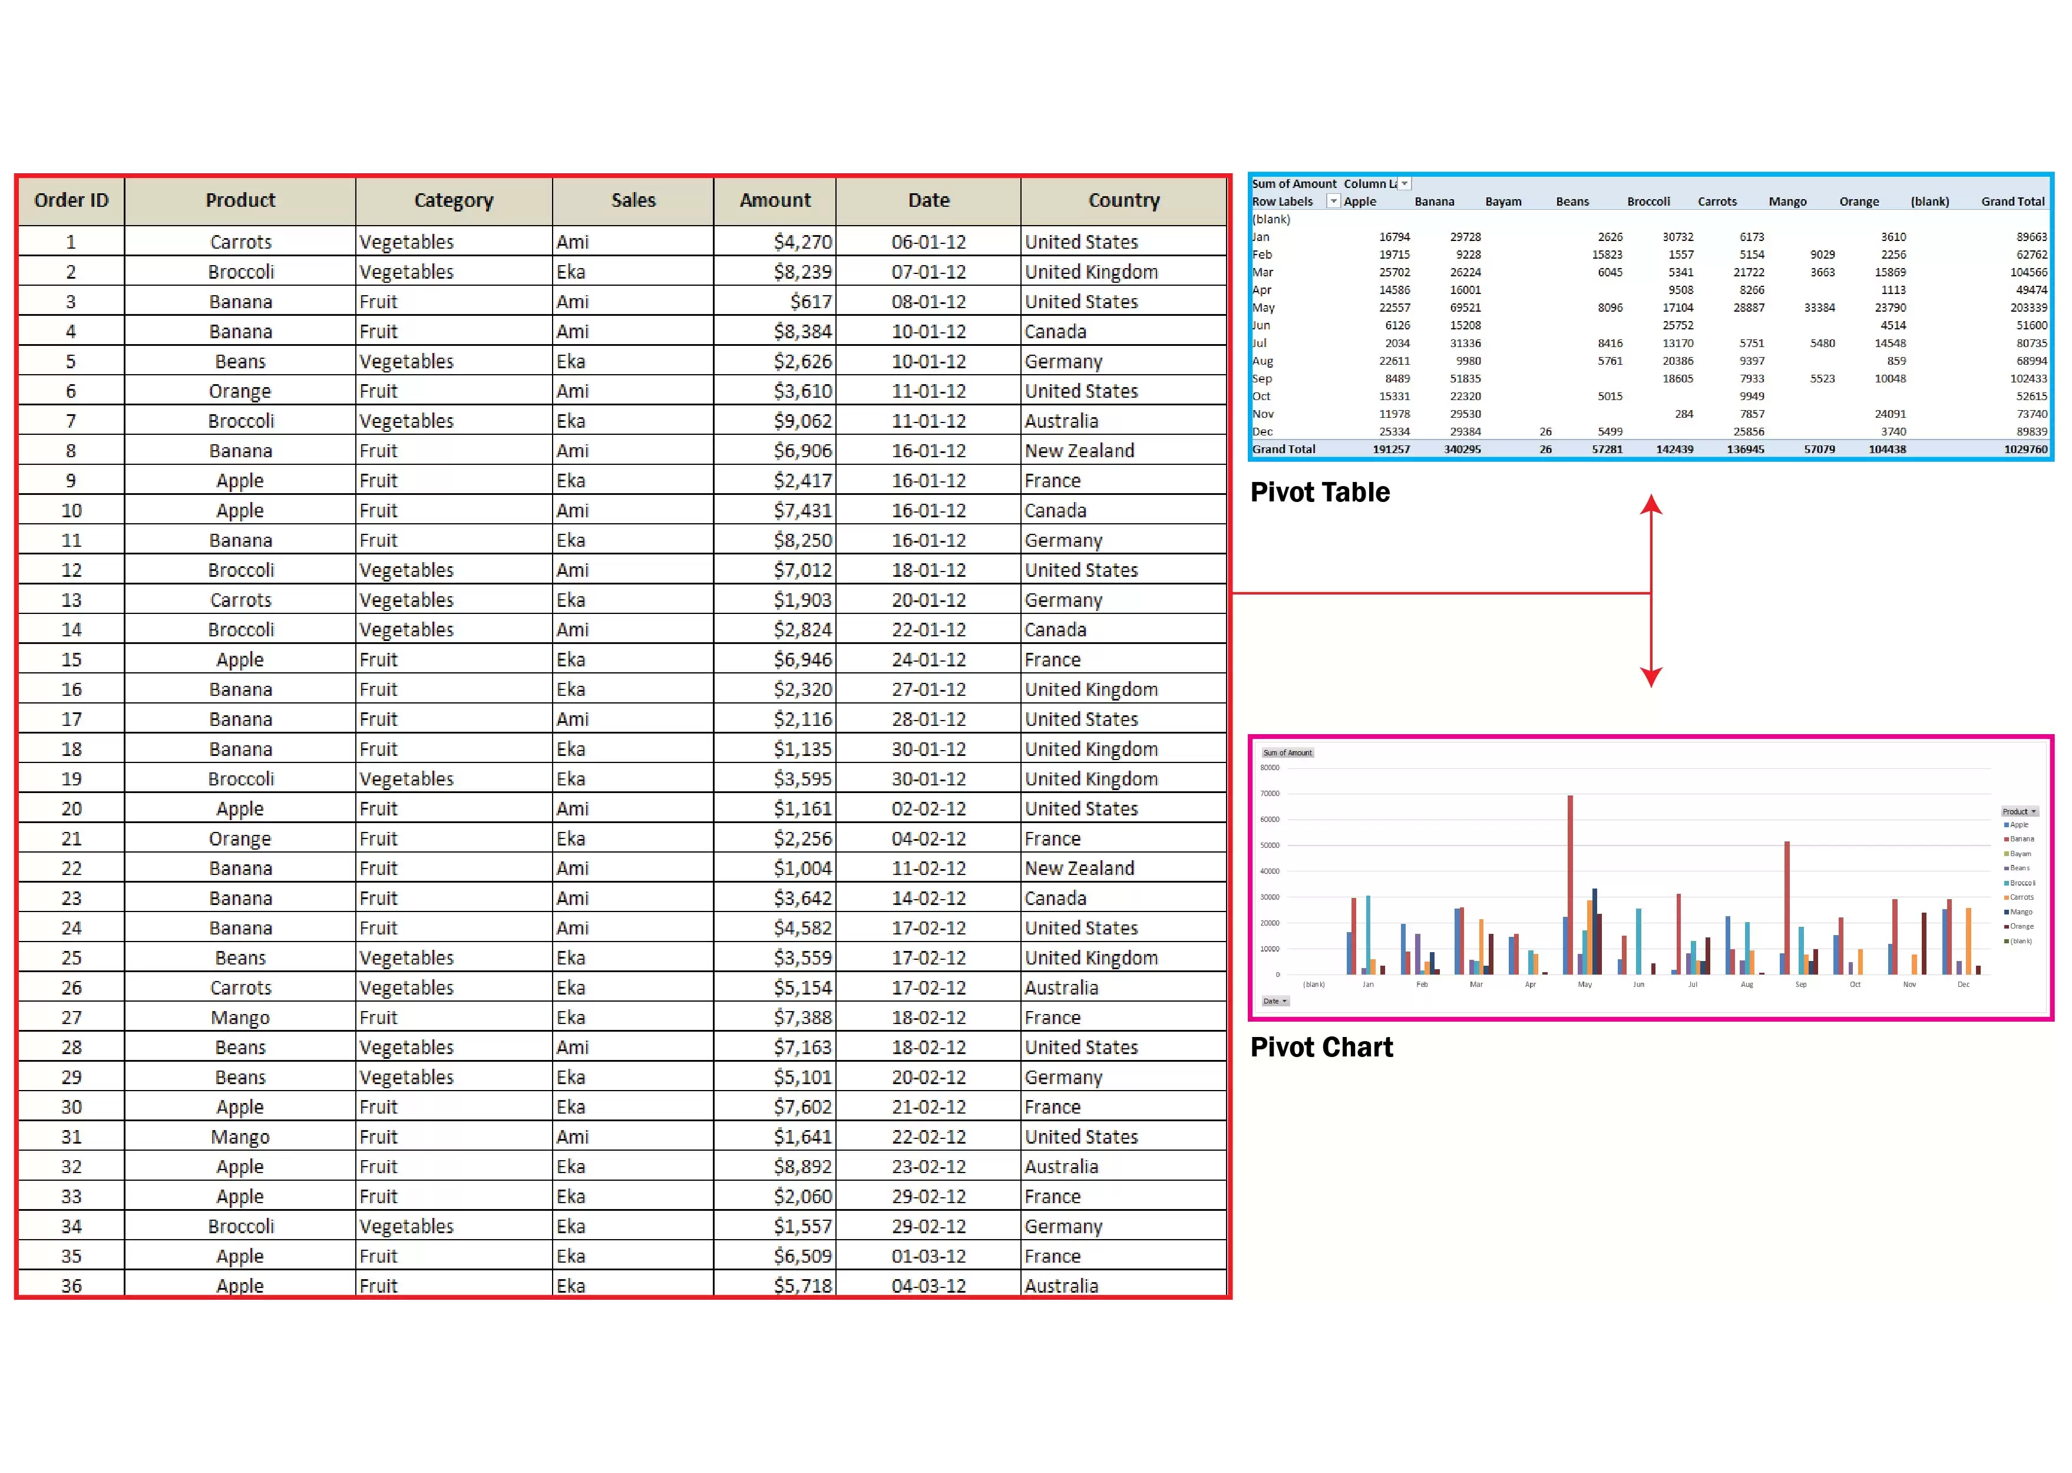Click the $4,270 amount cell
The width and height of the screenshot is (2072, 1473).
[x=774, y=242]
